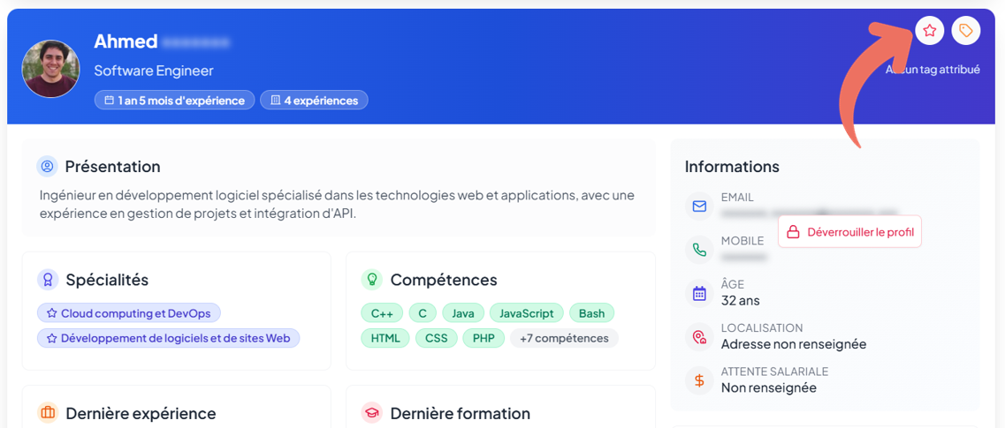This screenshot has width=1005, height=428.
Task: Click the JavaScript skill chip
Action: tap(527, 313)
